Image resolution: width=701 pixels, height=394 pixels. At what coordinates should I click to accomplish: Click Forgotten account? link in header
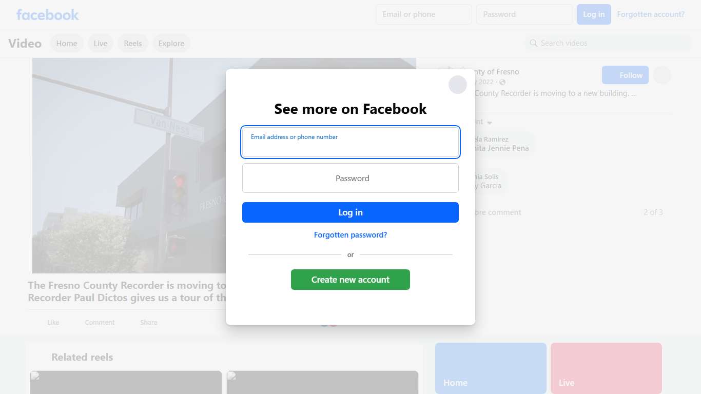[651, 14]
